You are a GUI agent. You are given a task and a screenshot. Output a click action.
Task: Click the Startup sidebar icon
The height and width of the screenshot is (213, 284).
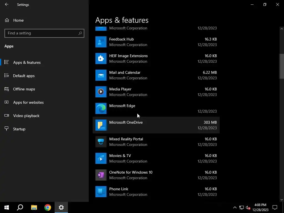pyautogui.click(x=7, y=129)
